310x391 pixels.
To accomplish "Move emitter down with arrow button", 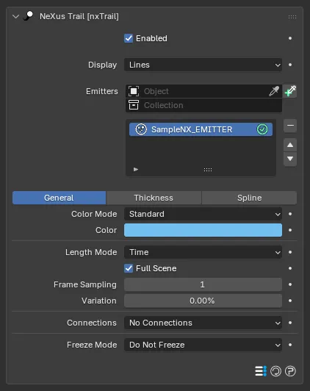I will (290, 159).
